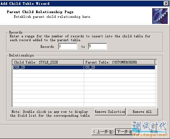
Task: Click the first empty child table row
Action: pos(48,71)
